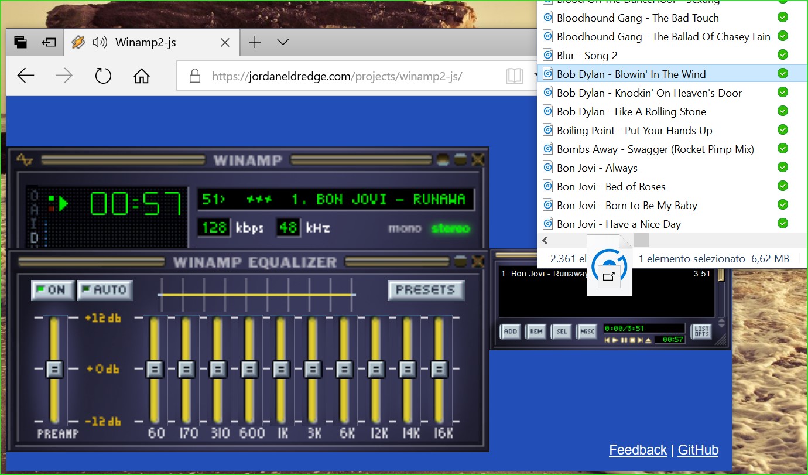Click the sync check next to Boiling Point
The image size is (808, 475).
[782, 129]
